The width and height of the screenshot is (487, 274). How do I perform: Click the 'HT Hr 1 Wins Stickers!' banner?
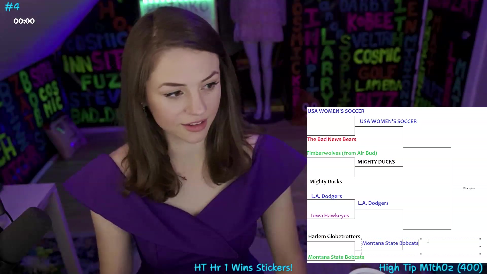[x=243, y=268]
